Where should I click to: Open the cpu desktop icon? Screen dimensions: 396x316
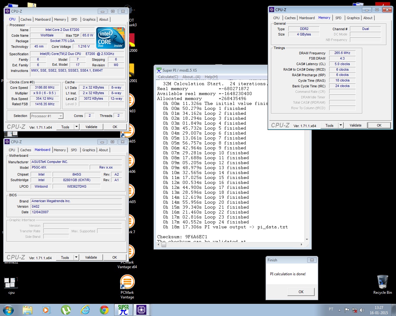11,285
